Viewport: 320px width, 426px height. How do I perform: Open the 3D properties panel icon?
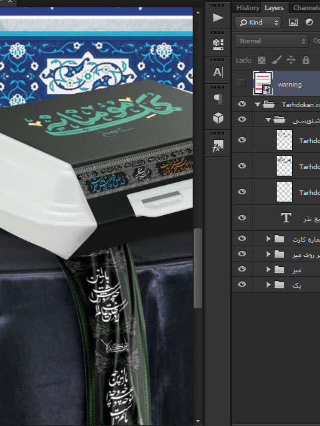[218, 45]
